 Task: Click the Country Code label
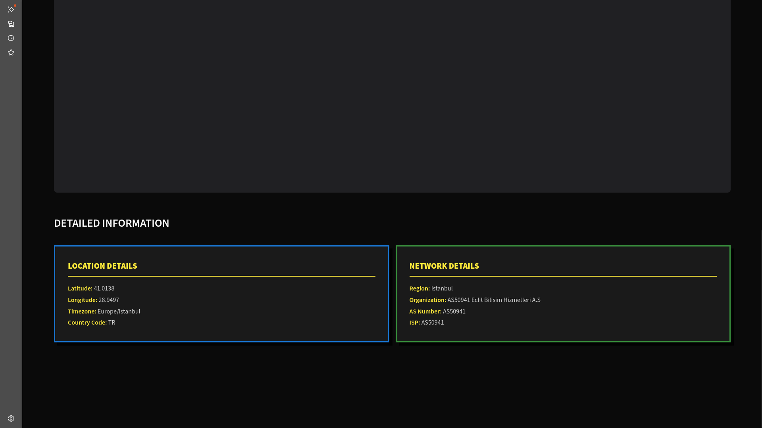[x=87, y=323]
